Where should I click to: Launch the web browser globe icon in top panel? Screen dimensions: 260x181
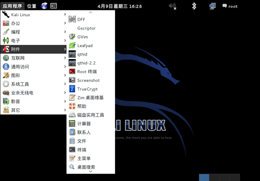(44, 6)
